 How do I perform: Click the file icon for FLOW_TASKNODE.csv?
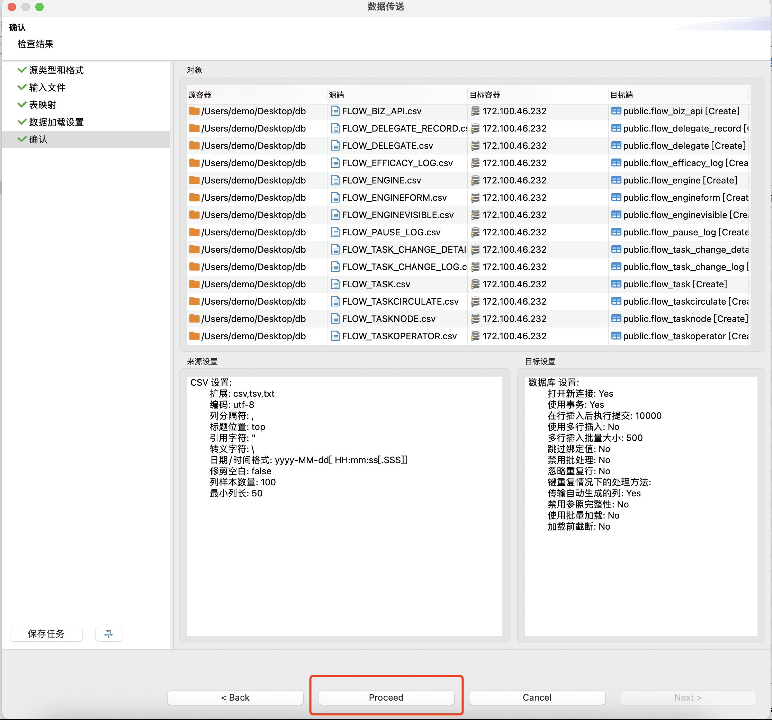[335, 319]
